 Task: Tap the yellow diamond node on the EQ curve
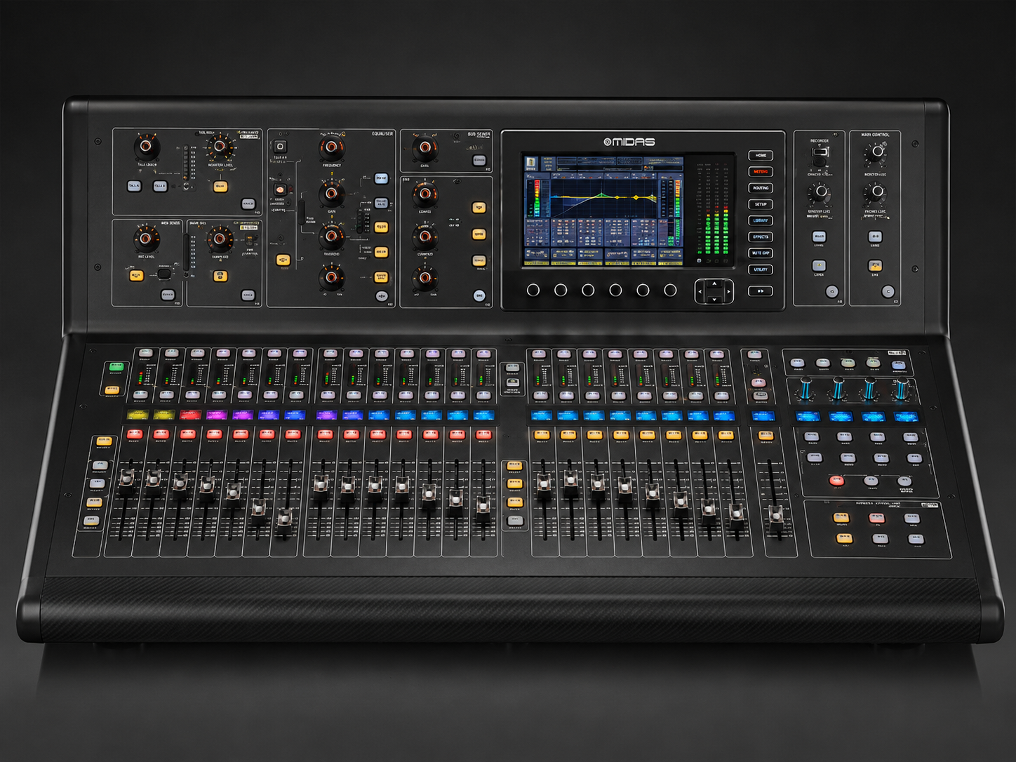[x=636, y=198]
